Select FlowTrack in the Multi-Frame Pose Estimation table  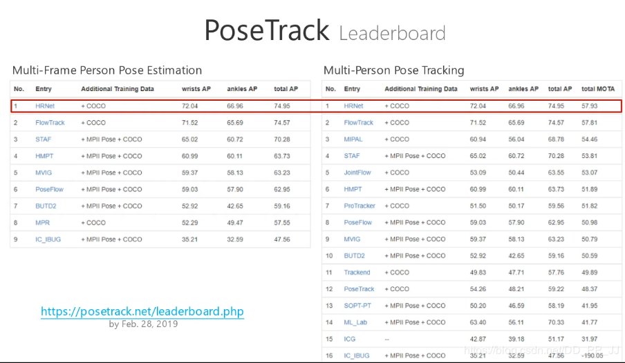pos(50,123)
